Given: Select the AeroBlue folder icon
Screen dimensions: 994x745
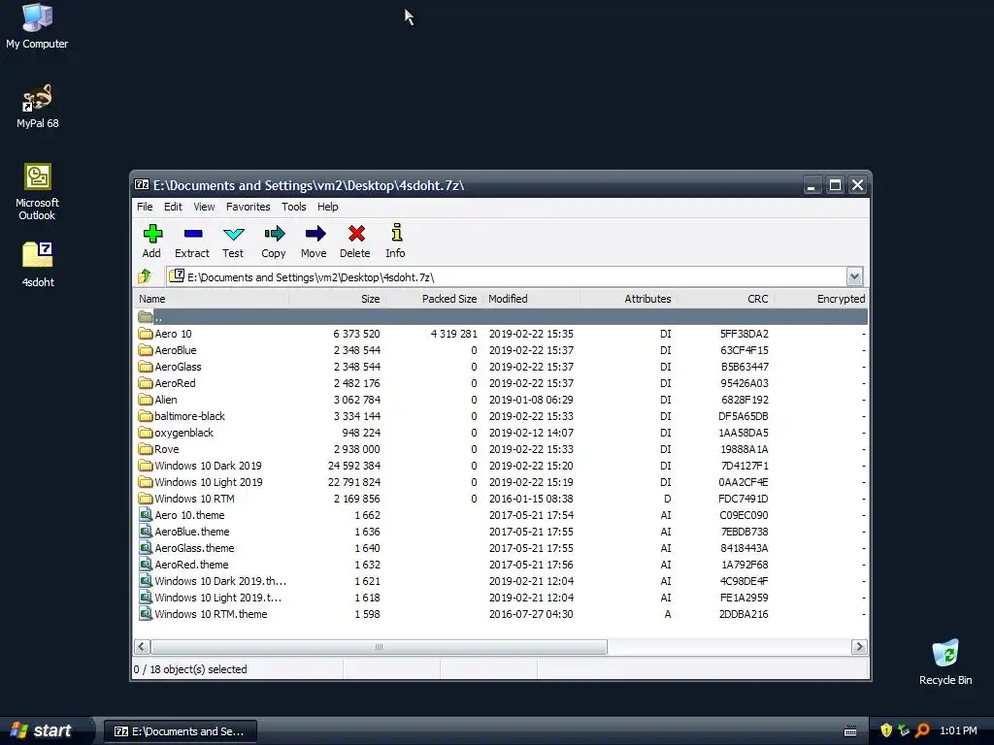Looking at the screenshot, I should 146,349.
